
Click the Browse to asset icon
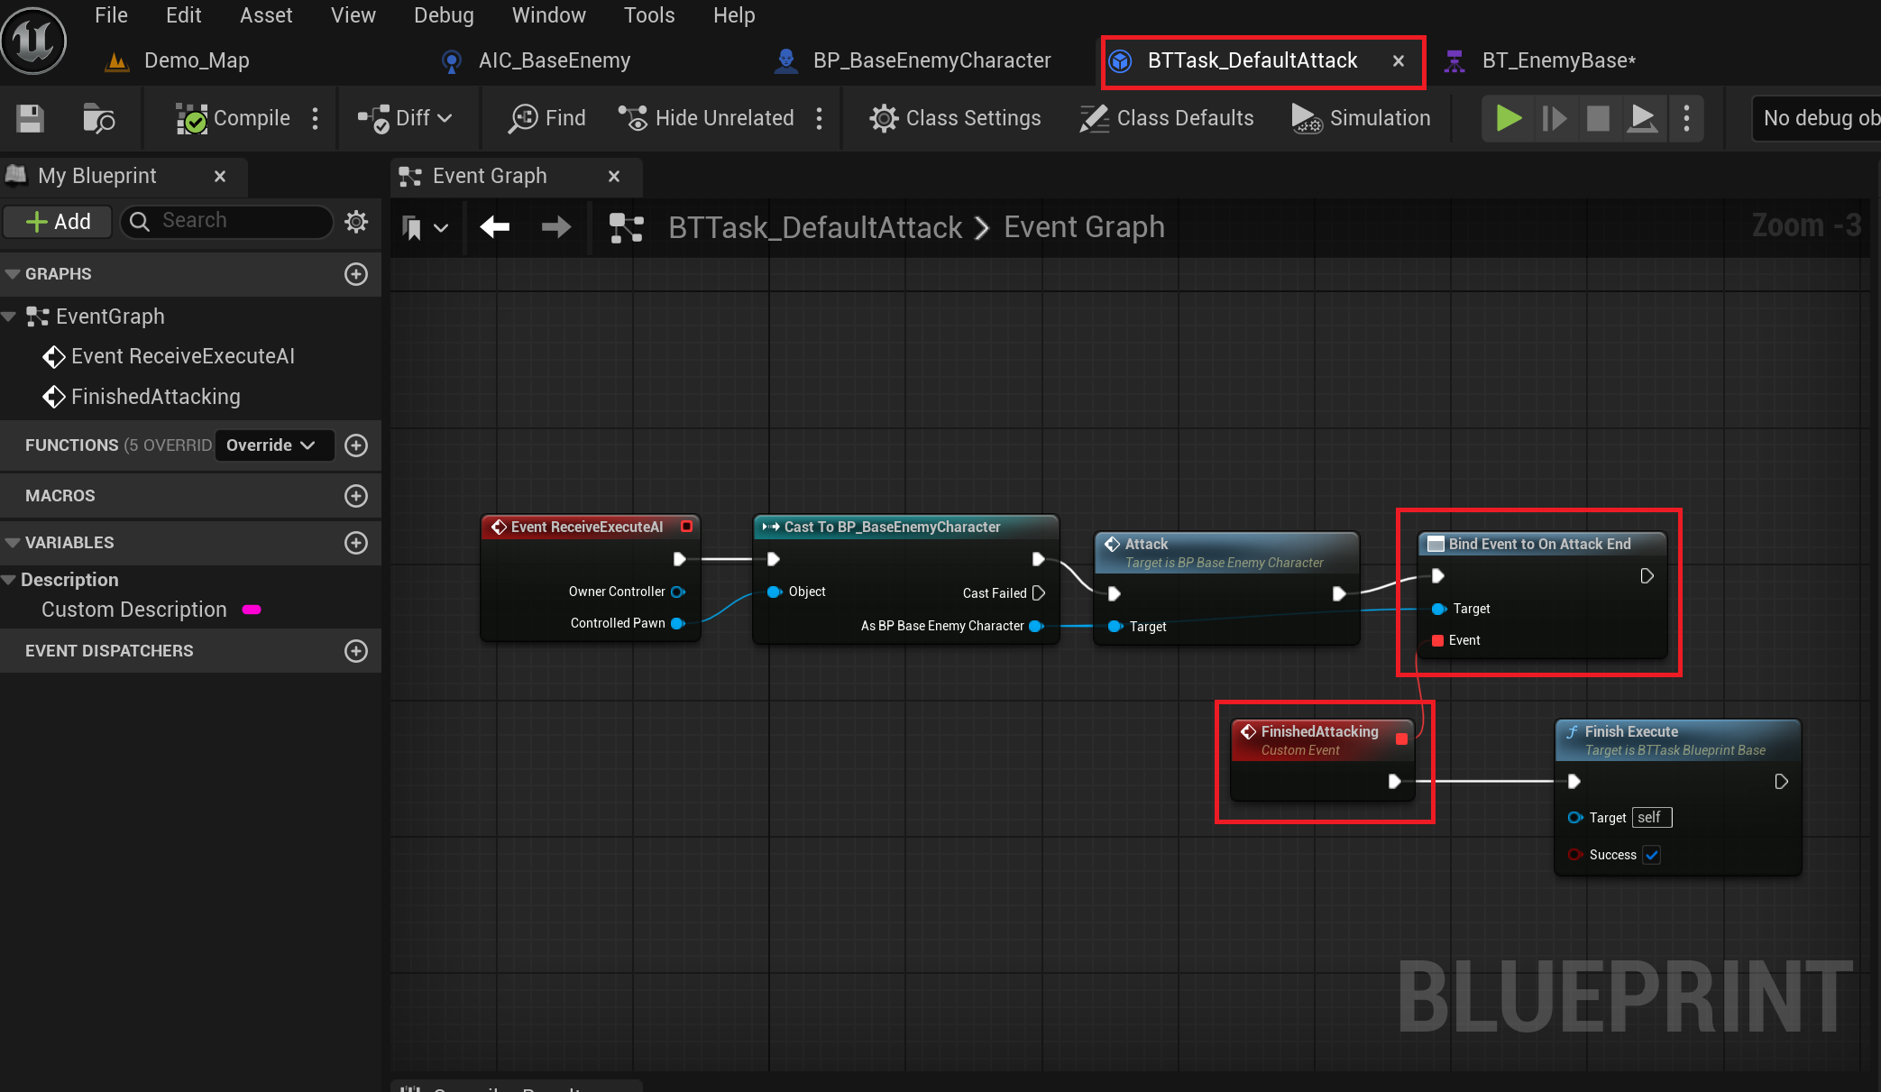(x=97, y=118)
